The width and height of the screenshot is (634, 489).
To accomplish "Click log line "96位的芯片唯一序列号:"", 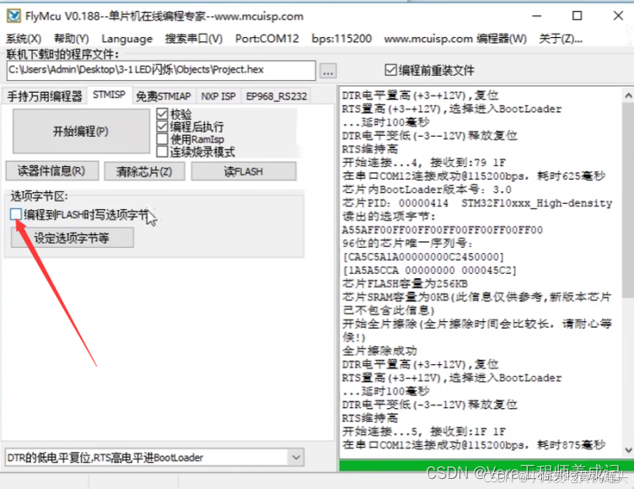I will point(407,243).
